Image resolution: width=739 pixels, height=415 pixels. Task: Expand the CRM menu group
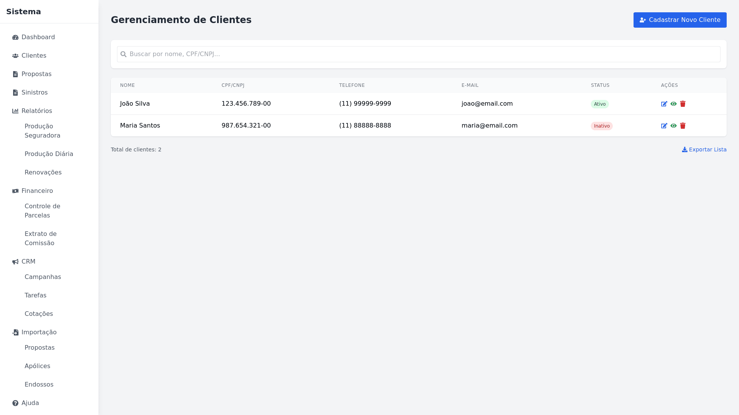(29, 261)
